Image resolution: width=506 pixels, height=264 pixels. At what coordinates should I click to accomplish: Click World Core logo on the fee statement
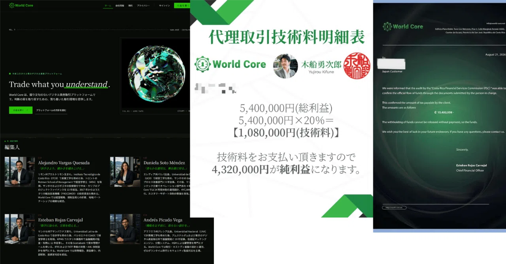230,64
